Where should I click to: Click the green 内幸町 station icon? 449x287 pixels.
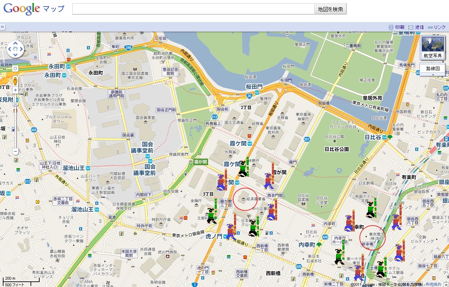[x=319, y=245]
